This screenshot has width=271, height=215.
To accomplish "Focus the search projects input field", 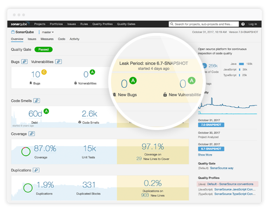I will 204,24.
